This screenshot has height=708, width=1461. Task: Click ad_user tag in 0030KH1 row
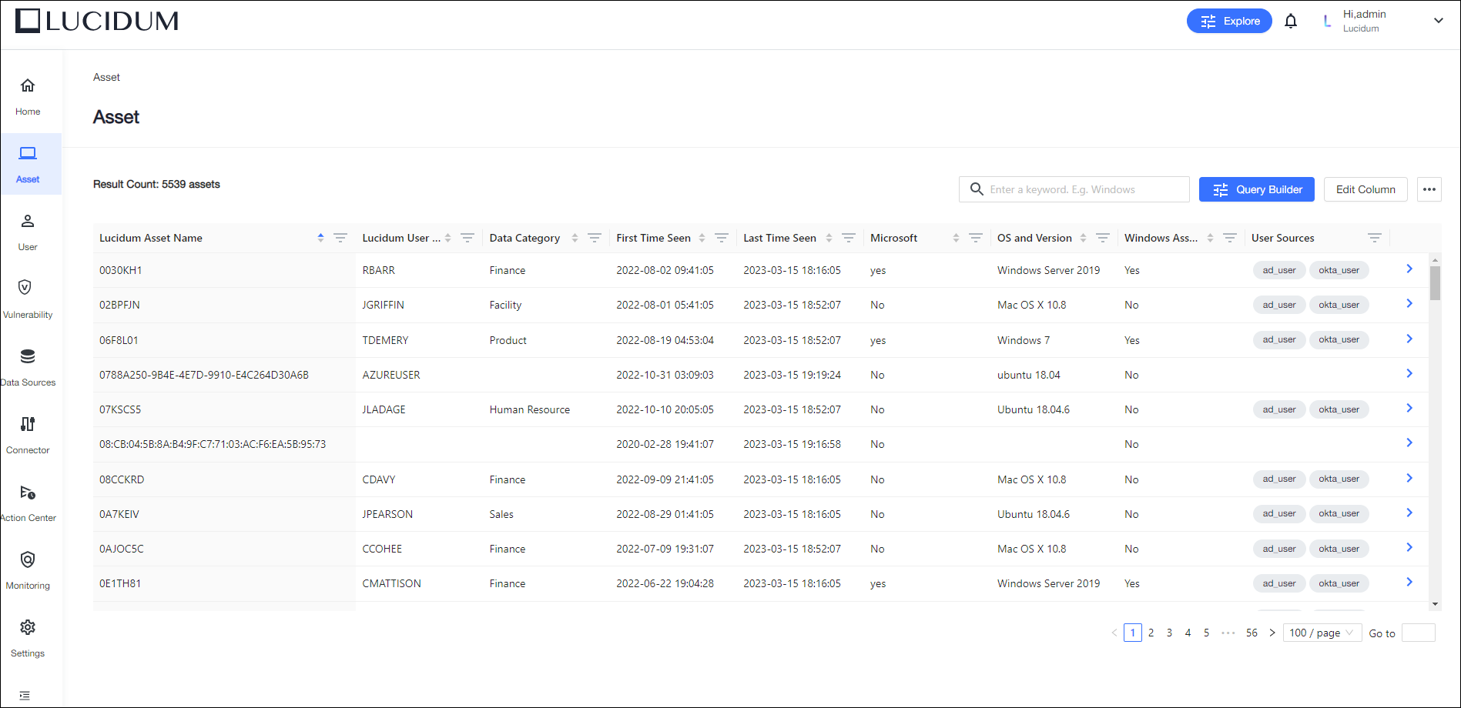click(x=1279, y=270)
